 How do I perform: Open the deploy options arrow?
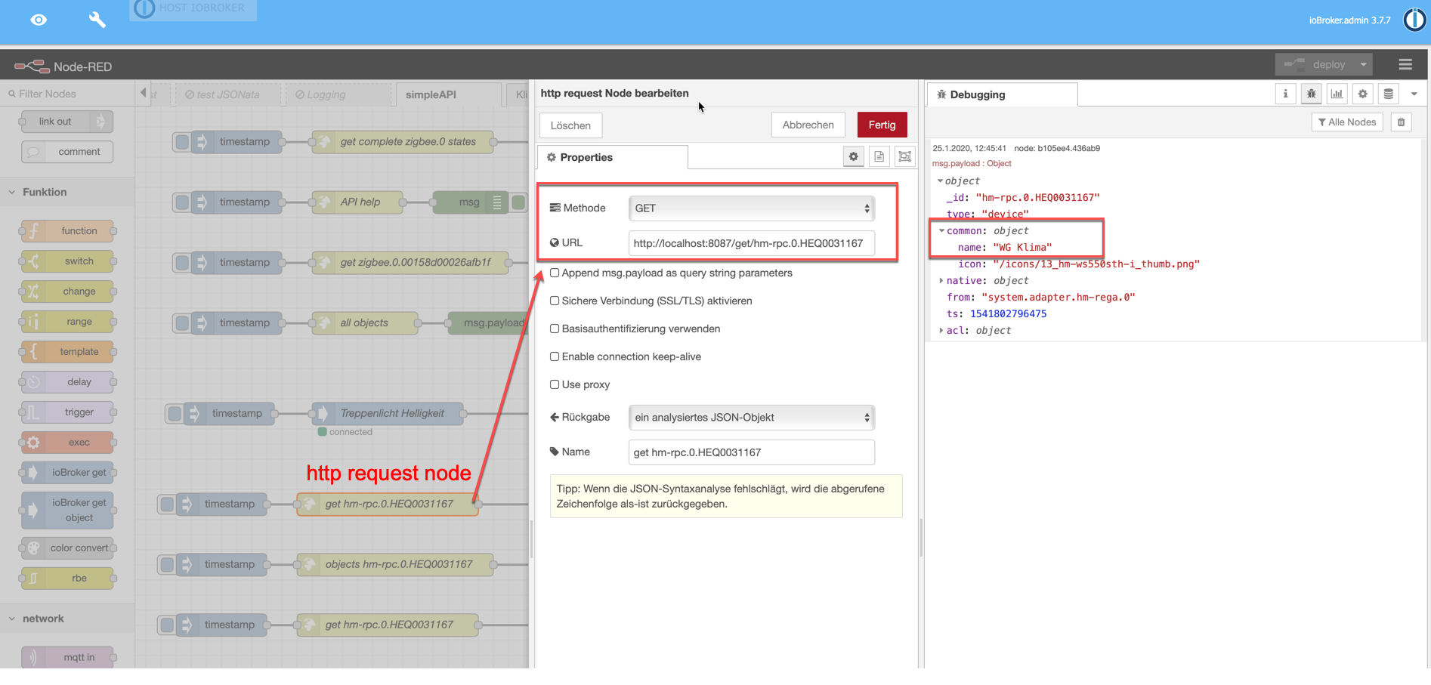pyautogui.click(x=1363, y=65)
